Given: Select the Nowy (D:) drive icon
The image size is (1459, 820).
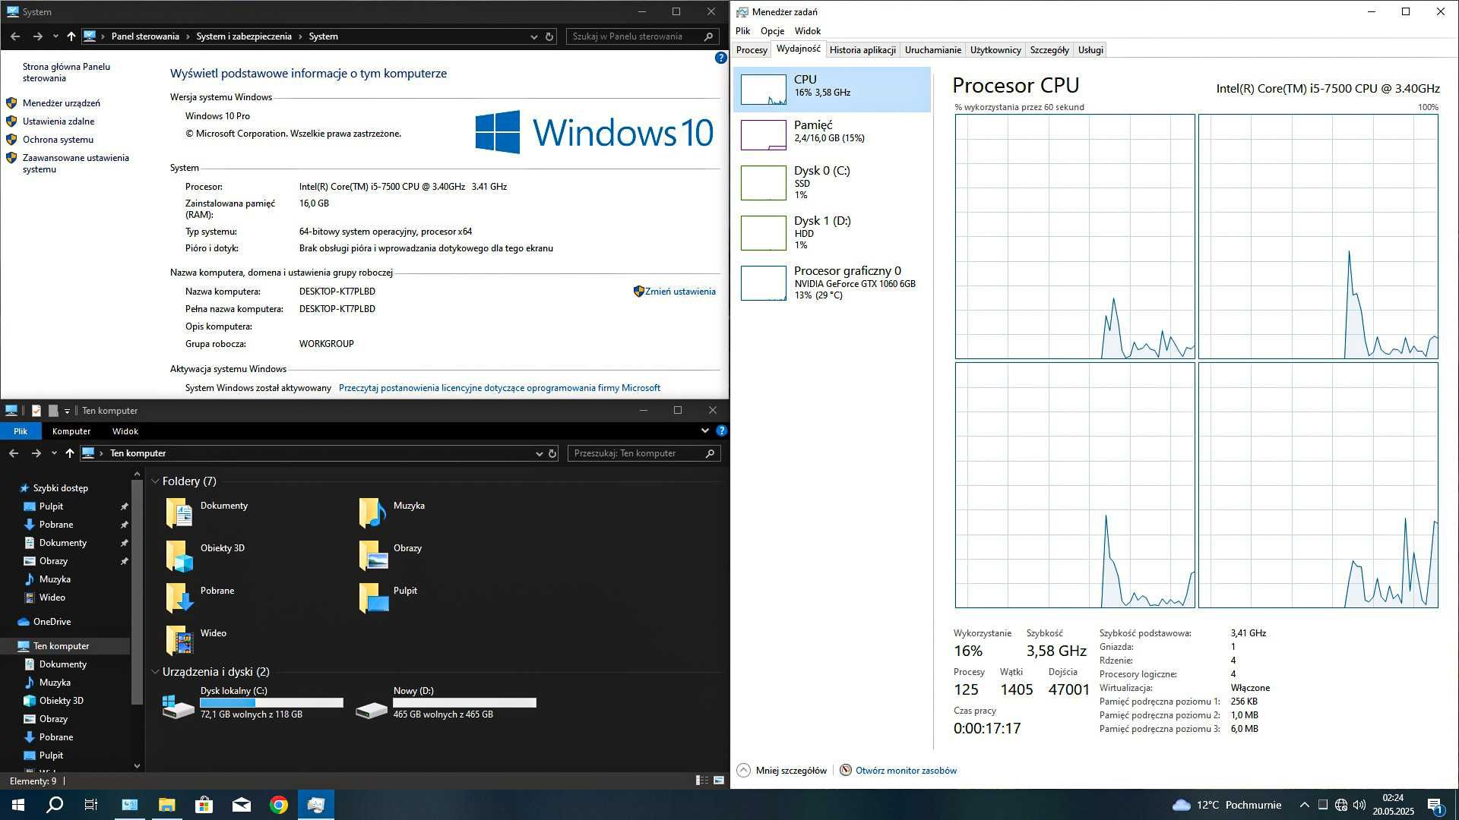Looking at the screenshot, I should 372,709.
